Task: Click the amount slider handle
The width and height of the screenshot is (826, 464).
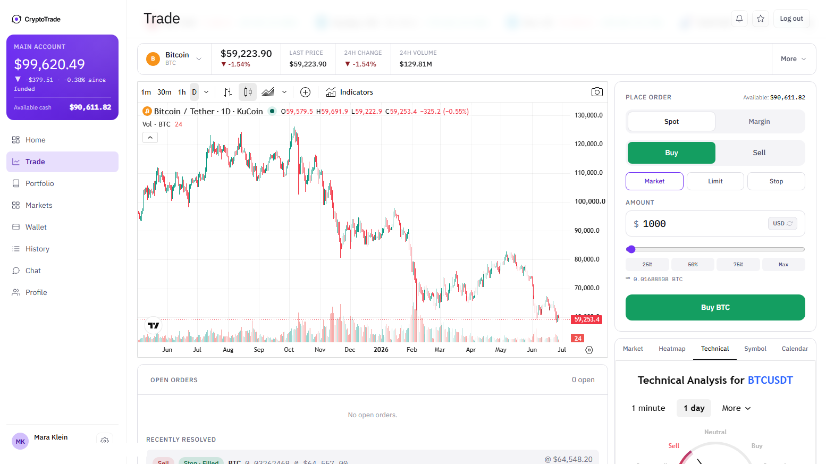Action: [x=631, y=249]
